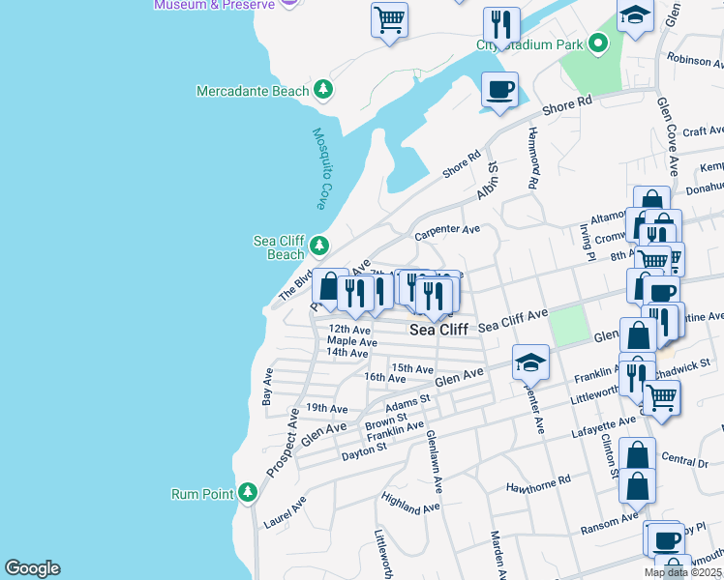
Task: Click the 15th Ave label
Action: (x=412, y=368)
